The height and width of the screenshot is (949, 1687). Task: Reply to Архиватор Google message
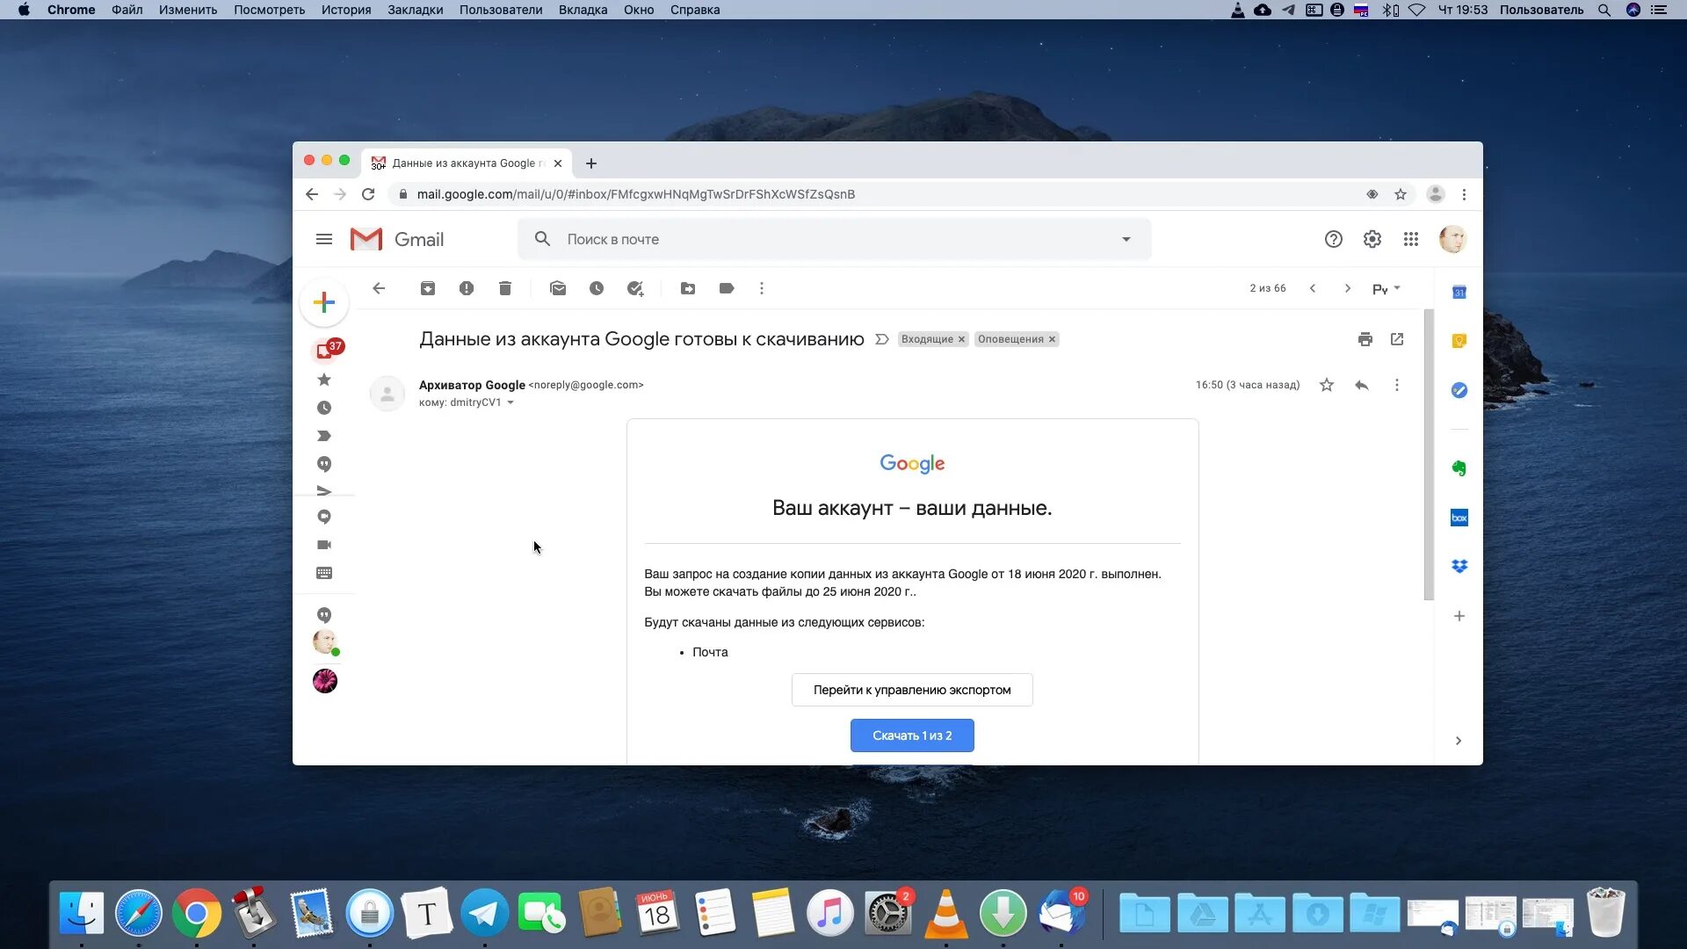click(1361, 385)
